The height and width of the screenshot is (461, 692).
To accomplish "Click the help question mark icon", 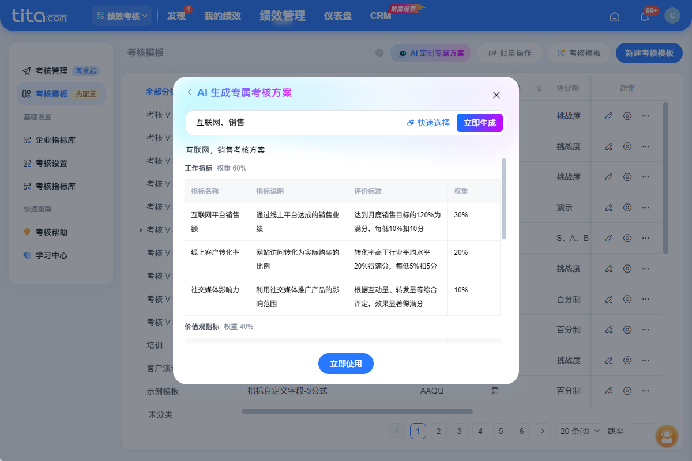I will pyautogui.click(x=379, y=53).
